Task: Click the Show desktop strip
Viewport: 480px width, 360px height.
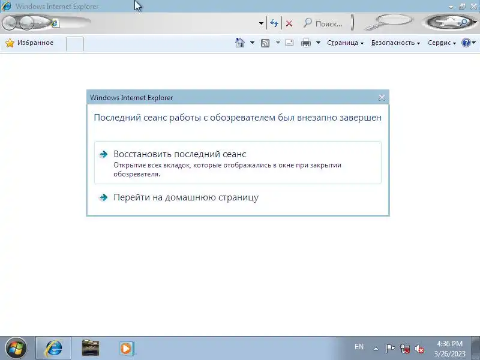Action: pyautogui.click(x=476, y=349)
